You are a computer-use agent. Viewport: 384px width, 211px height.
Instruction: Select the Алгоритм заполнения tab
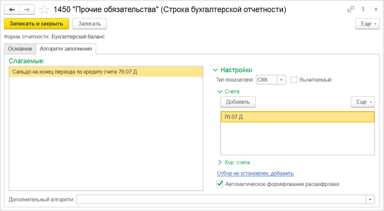click(66, 49)
